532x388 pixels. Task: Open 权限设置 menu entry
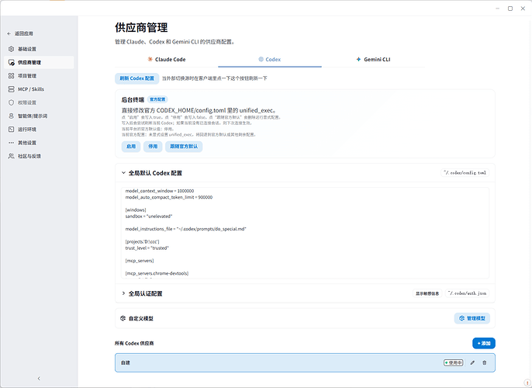pos(39,102)
